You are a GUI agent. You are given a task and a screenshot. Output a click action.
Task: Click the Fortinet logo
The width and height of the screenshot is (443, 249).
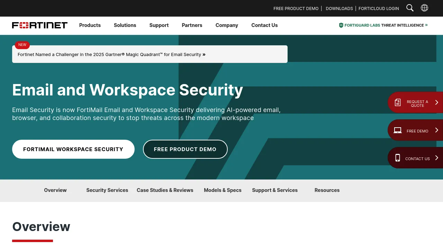(x=40, y=25)
